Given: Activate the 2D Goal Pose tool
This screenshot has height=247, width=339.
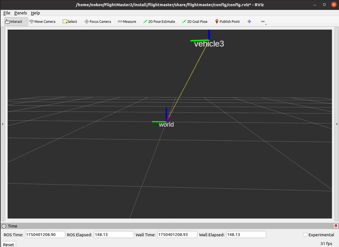Looking at the screenshot, I should point(195,22).
